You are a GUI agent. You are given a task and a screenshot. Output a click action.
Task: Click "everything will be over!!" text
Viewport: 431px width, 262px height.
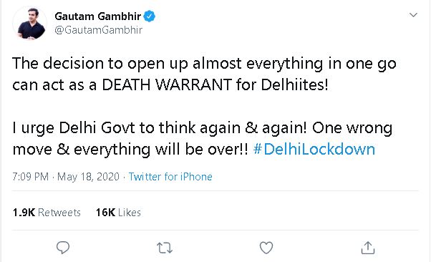[x=161, y=150]
